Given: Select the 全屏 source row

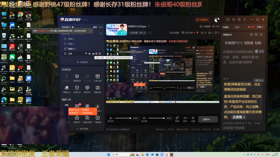Looking at the screenshot, I should (x=82, y=54).
